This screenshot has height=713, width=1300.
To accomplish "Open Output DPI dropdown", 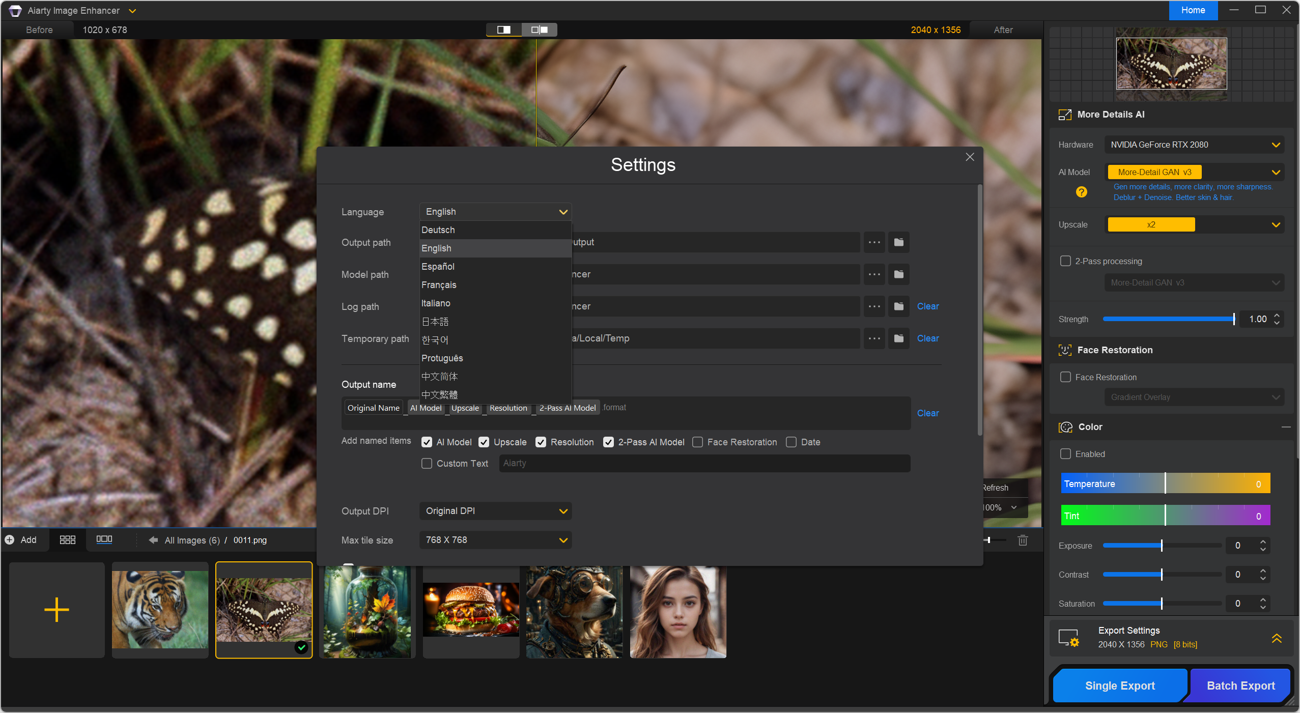I will click(495, 511).
